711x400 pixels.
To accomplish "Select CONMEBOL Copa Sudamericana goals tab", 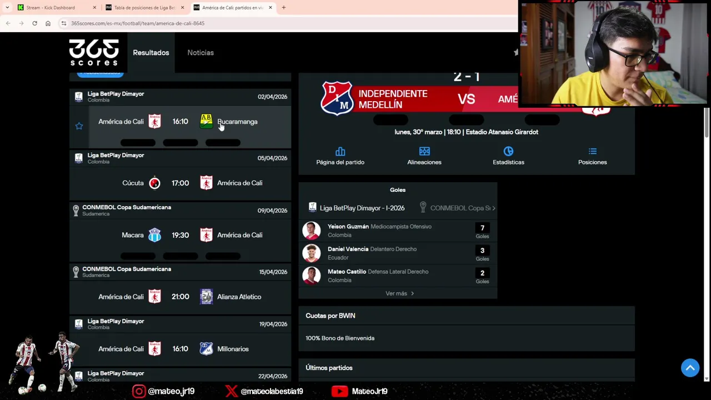I will (x=454, y=208).
